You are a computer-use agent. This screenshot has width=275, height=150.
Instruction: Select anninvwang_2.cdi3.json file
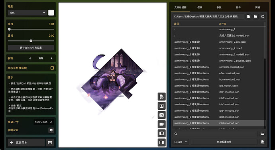[218, 42]
